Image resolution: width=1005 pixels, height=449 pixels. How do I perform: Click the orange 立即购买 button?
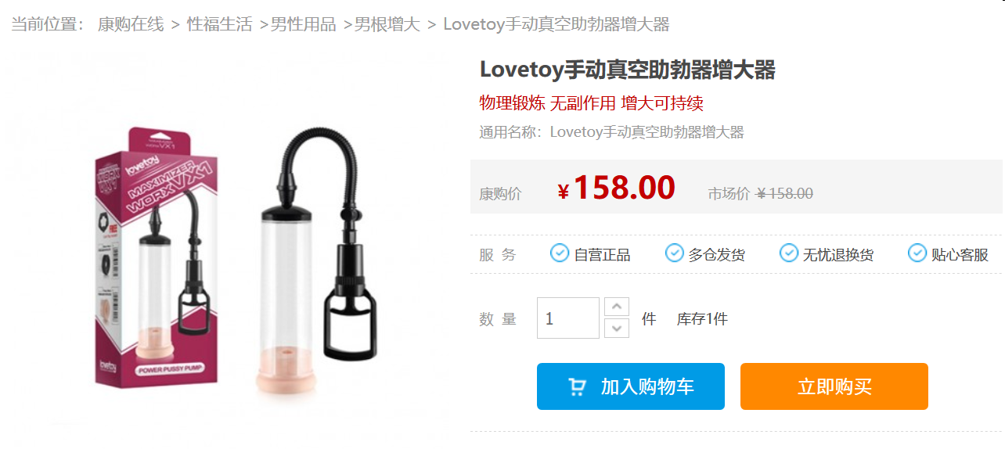[x=834, y=386]
